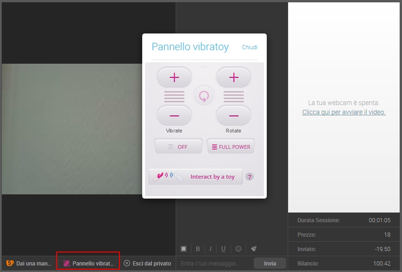
Task: Open the emoji smiley picker
Action: tap(238, 249)
